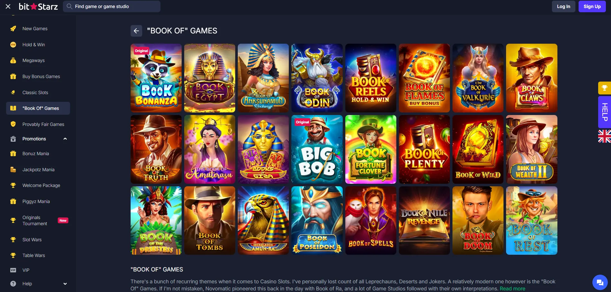
Task: Expand the Help section chevron
Action: point(65,284)
